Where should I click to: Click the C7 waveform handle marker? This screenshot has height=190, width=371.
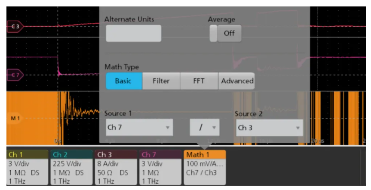pyautogui.click(x=16, y=75)
